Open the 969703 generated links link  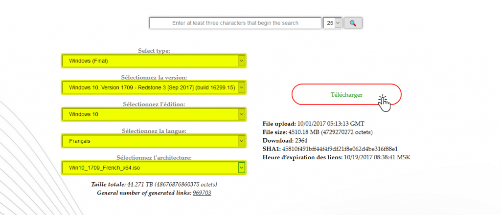click(x=202, y=193)
